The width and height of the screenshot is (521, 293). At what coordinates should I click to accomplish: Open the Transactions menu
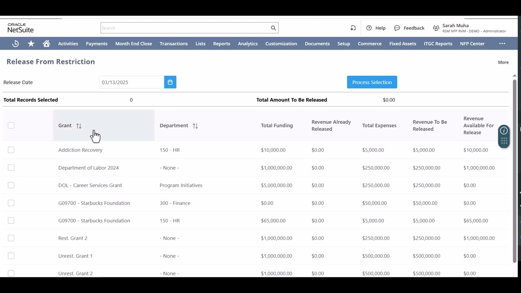(174, 44)
